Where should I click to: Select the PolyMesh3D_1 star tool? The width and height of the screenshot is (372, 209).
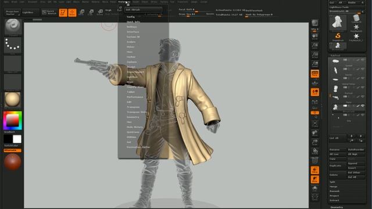(x=356, y=37)
